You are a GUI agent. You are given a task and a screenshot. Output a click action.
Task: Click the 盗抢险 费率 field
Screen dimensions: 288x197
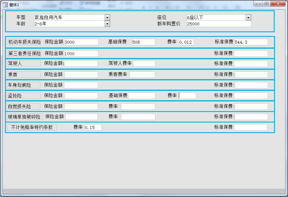187,96
